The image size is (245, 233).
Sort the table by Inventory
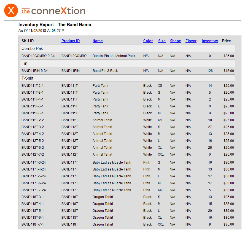[x=210, y=41]
